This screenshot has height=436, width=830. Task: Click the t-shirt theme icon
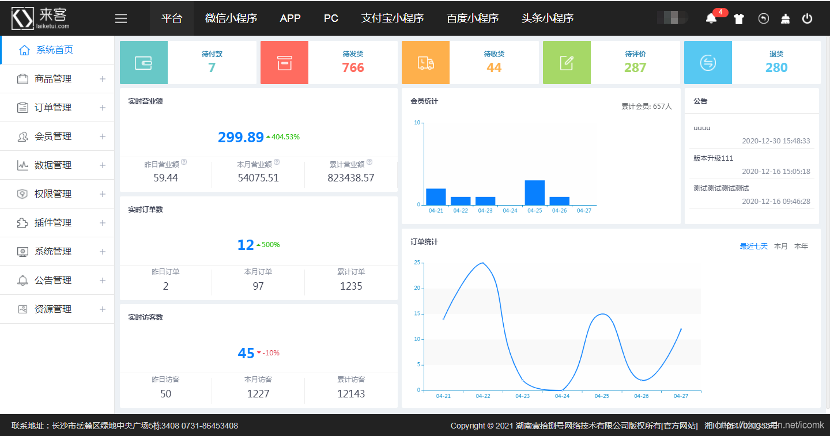click(x=739, y=18)
